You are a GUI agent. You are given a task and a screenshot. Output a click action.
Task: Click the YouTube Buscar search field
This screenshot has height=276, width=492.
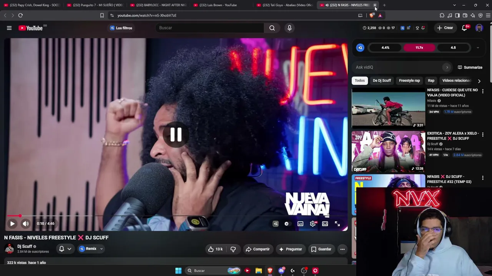point(210,28)
